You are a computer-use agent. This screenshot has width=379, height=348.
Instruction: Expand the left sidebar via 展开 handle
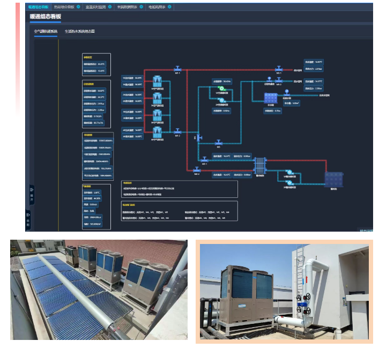(31, 196)
